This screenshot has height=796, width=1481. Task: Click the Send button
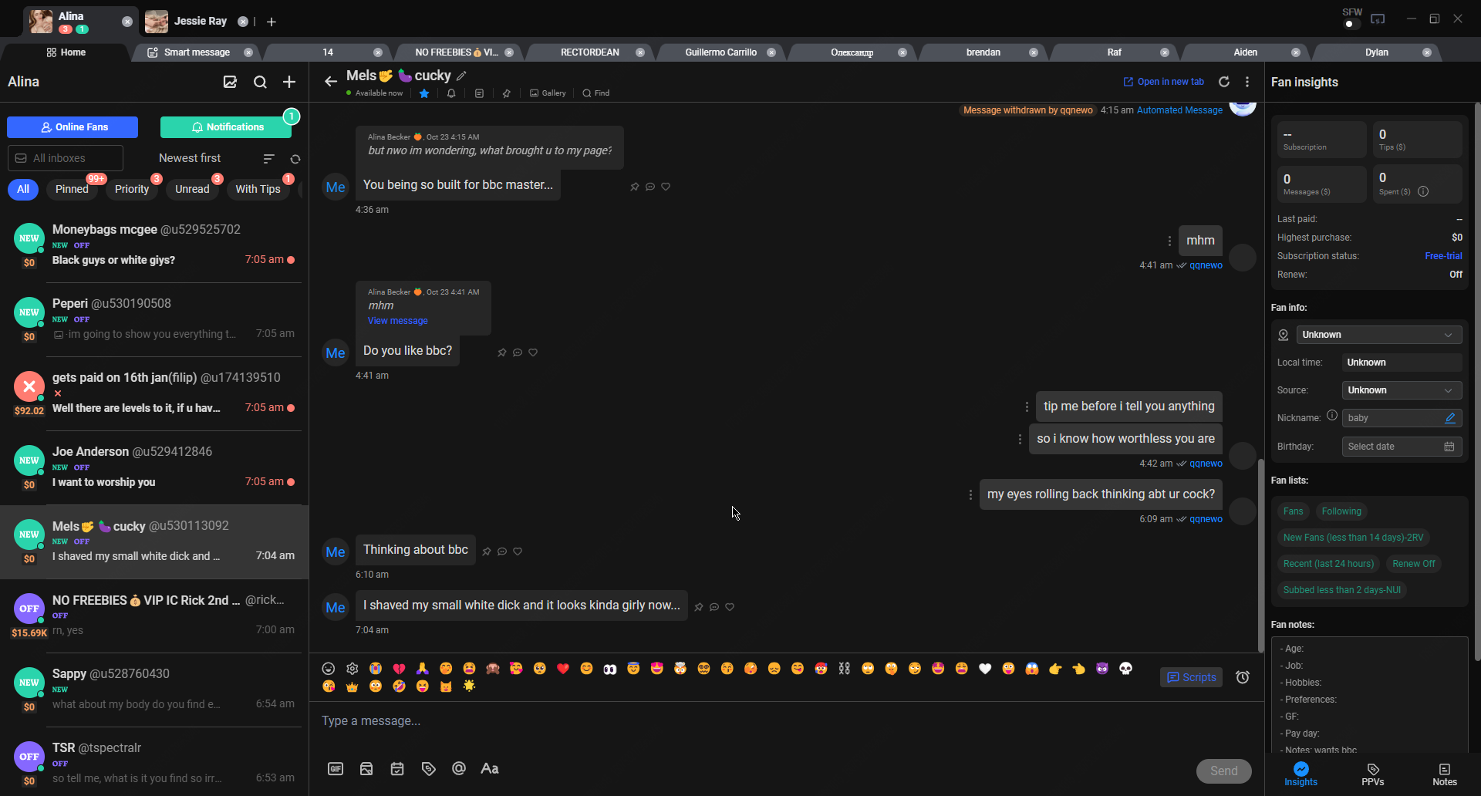(x=1224, y=771)
